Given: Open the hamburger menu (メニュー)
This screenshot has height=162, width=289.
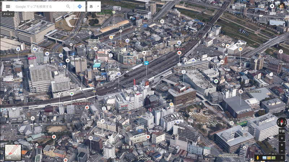Looking at the screenshot, I should (8, 6).
